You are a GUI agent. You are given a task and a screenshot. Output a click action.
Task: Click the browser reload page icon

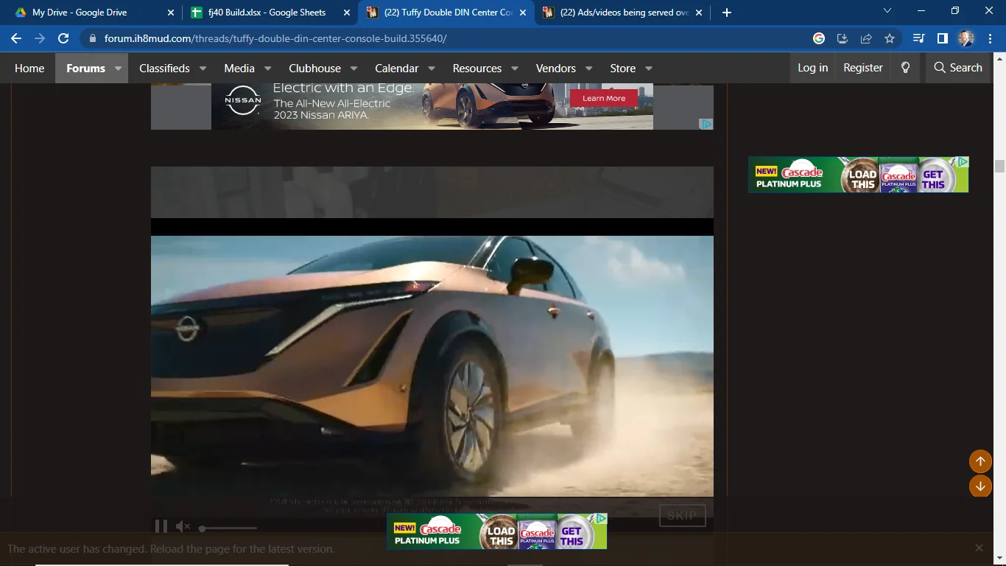(63, 38)
